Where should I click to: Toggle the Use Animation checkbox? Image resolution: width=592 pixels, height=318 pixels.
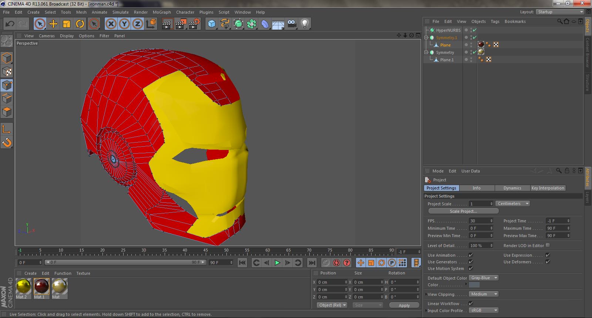(x=471, y=255)
